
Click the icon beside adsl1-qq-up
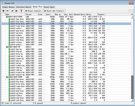9,63
